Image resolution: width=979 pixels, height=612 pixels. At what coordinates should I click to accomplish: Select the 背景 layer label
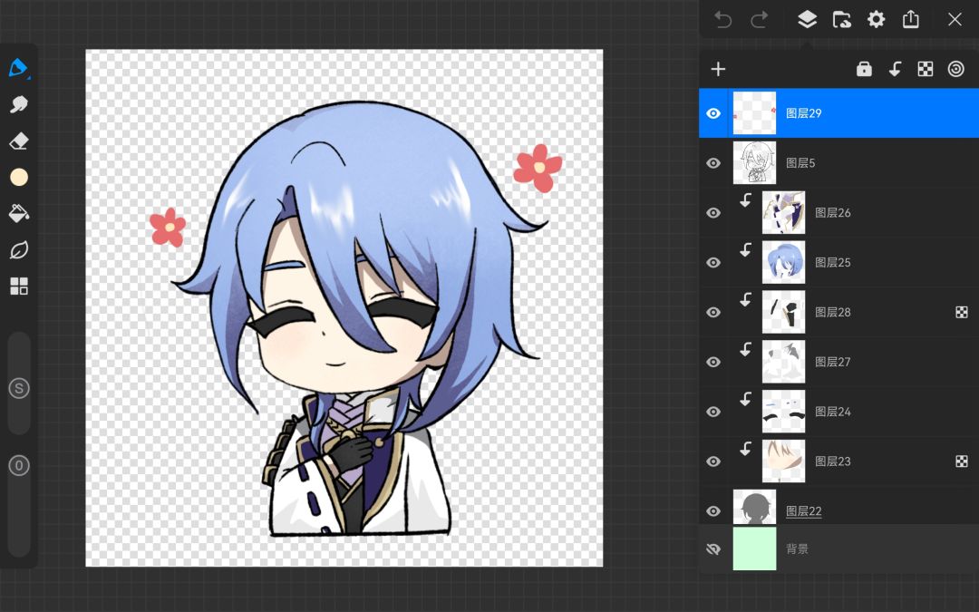pos(798,549)
